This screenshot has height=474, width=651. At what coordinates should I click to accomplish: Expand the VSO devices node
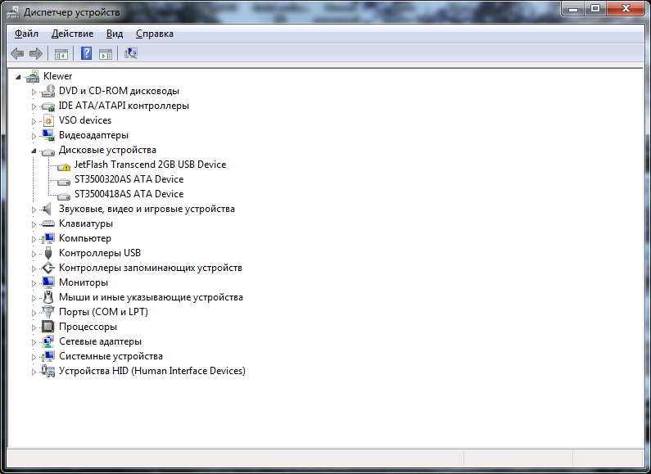point(34,121)
